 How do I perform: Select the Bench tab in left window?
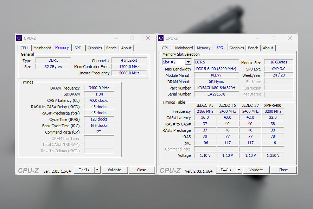tap(111, 48)
